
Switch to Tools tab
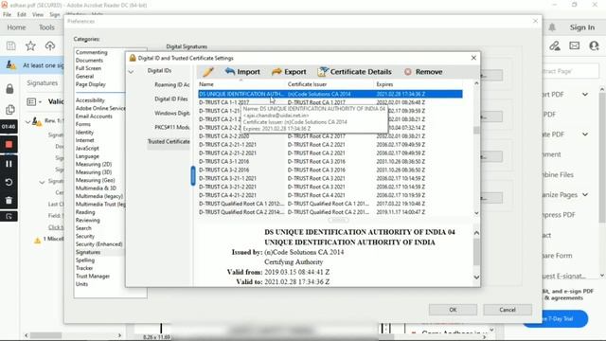(x=46, y=27)
